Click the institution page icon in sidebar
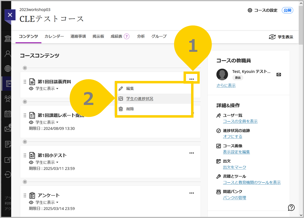Viewport: 304px width, 218px height. (x=8, y=38)
